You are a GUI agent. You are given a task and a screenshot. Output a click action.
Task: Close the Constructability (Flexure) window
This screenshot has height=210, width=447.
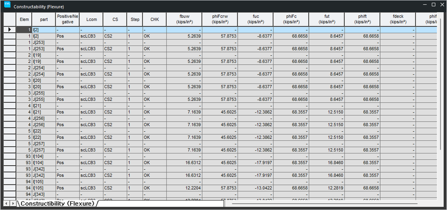tap(441, 4)
